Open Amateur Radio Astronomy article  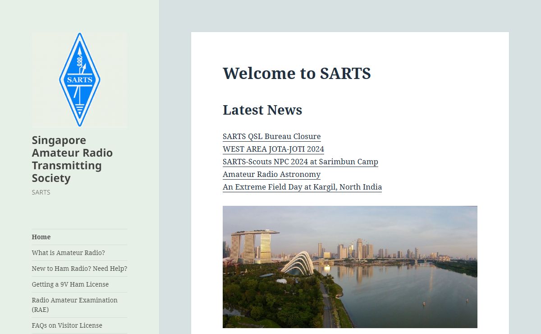pos(271,174)
